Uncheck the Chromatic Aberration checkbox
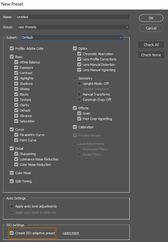 pyautogui.click(x=79, y=54)
